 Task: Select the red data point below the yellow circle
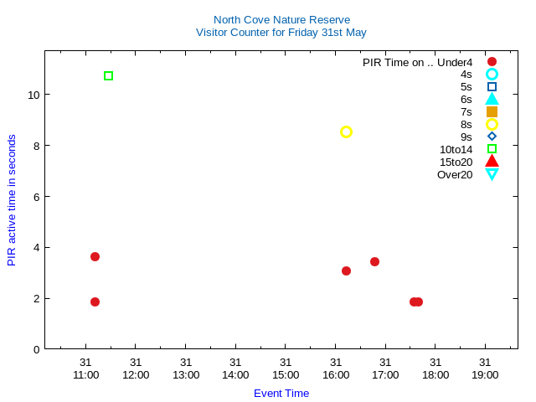click(346, 271)
